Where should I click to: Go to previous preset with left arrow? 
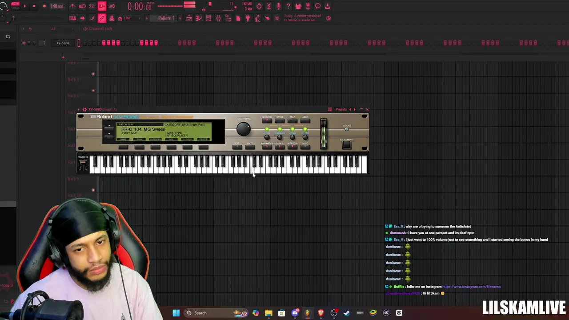(350, 109)
